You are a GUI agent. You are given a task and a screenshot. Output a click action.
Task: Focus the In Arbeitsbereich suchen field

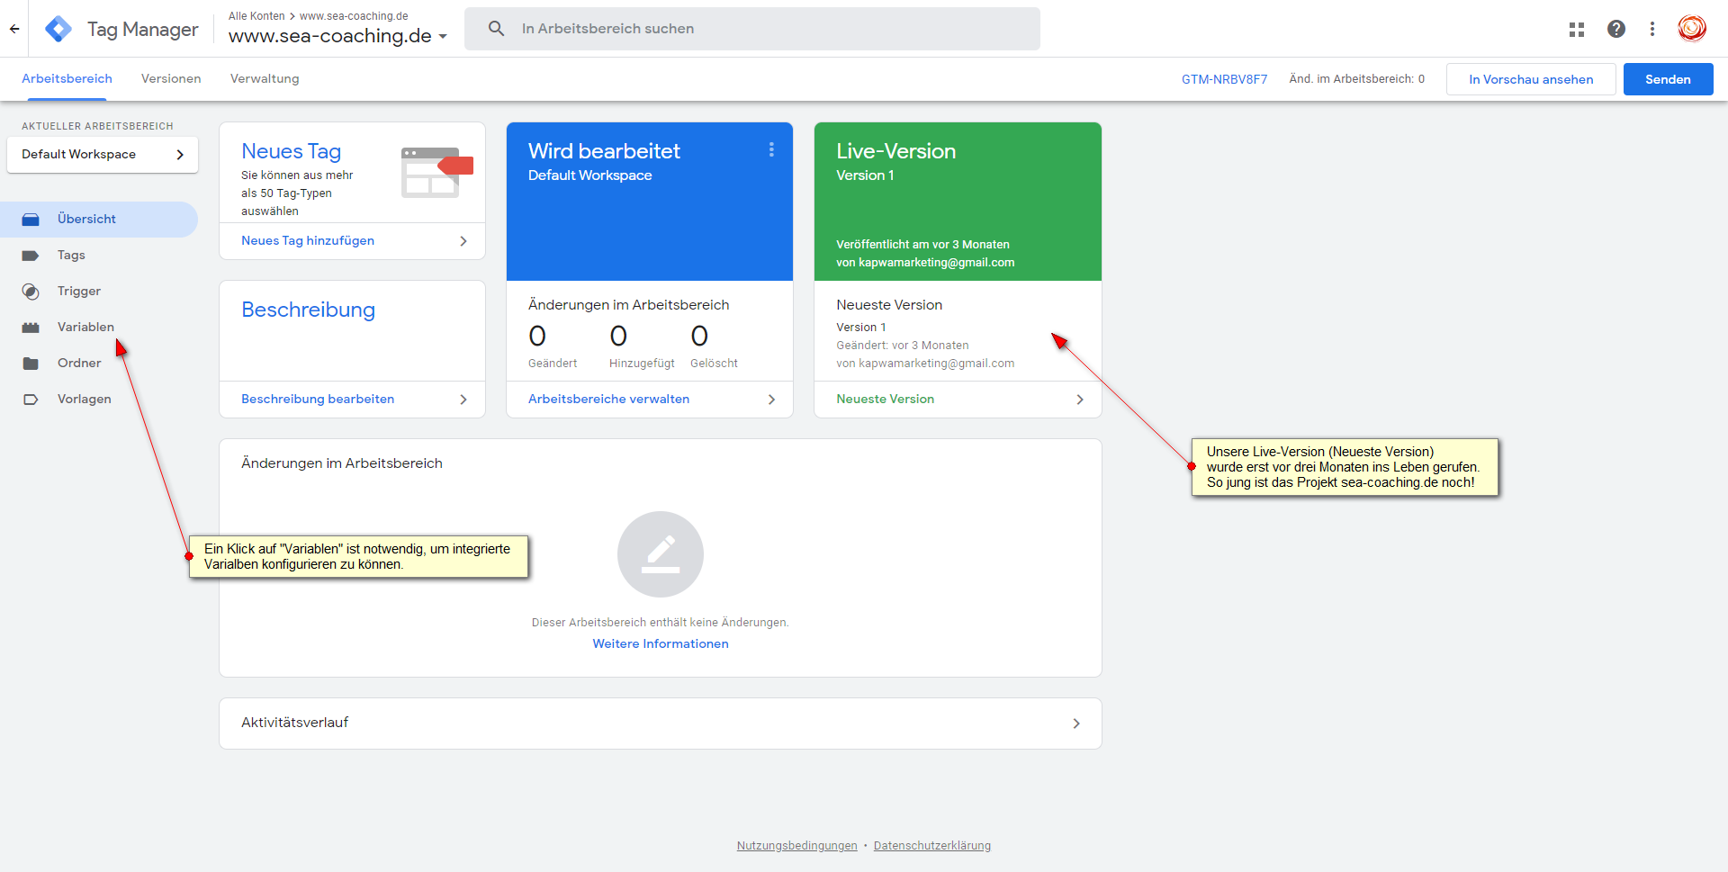pyautogui.click(x=752, y=29)
